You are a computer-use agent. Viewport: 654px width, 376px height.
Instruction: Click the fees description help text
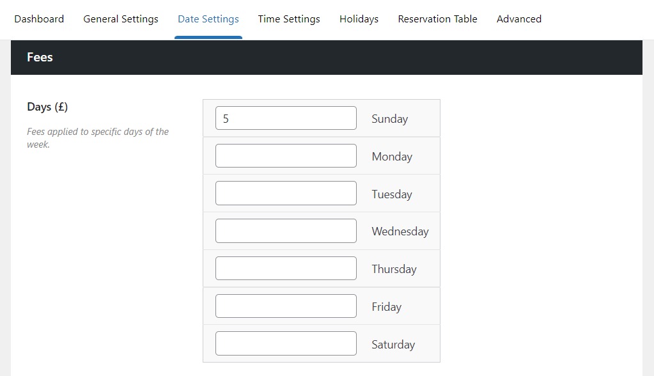[97, 138]
